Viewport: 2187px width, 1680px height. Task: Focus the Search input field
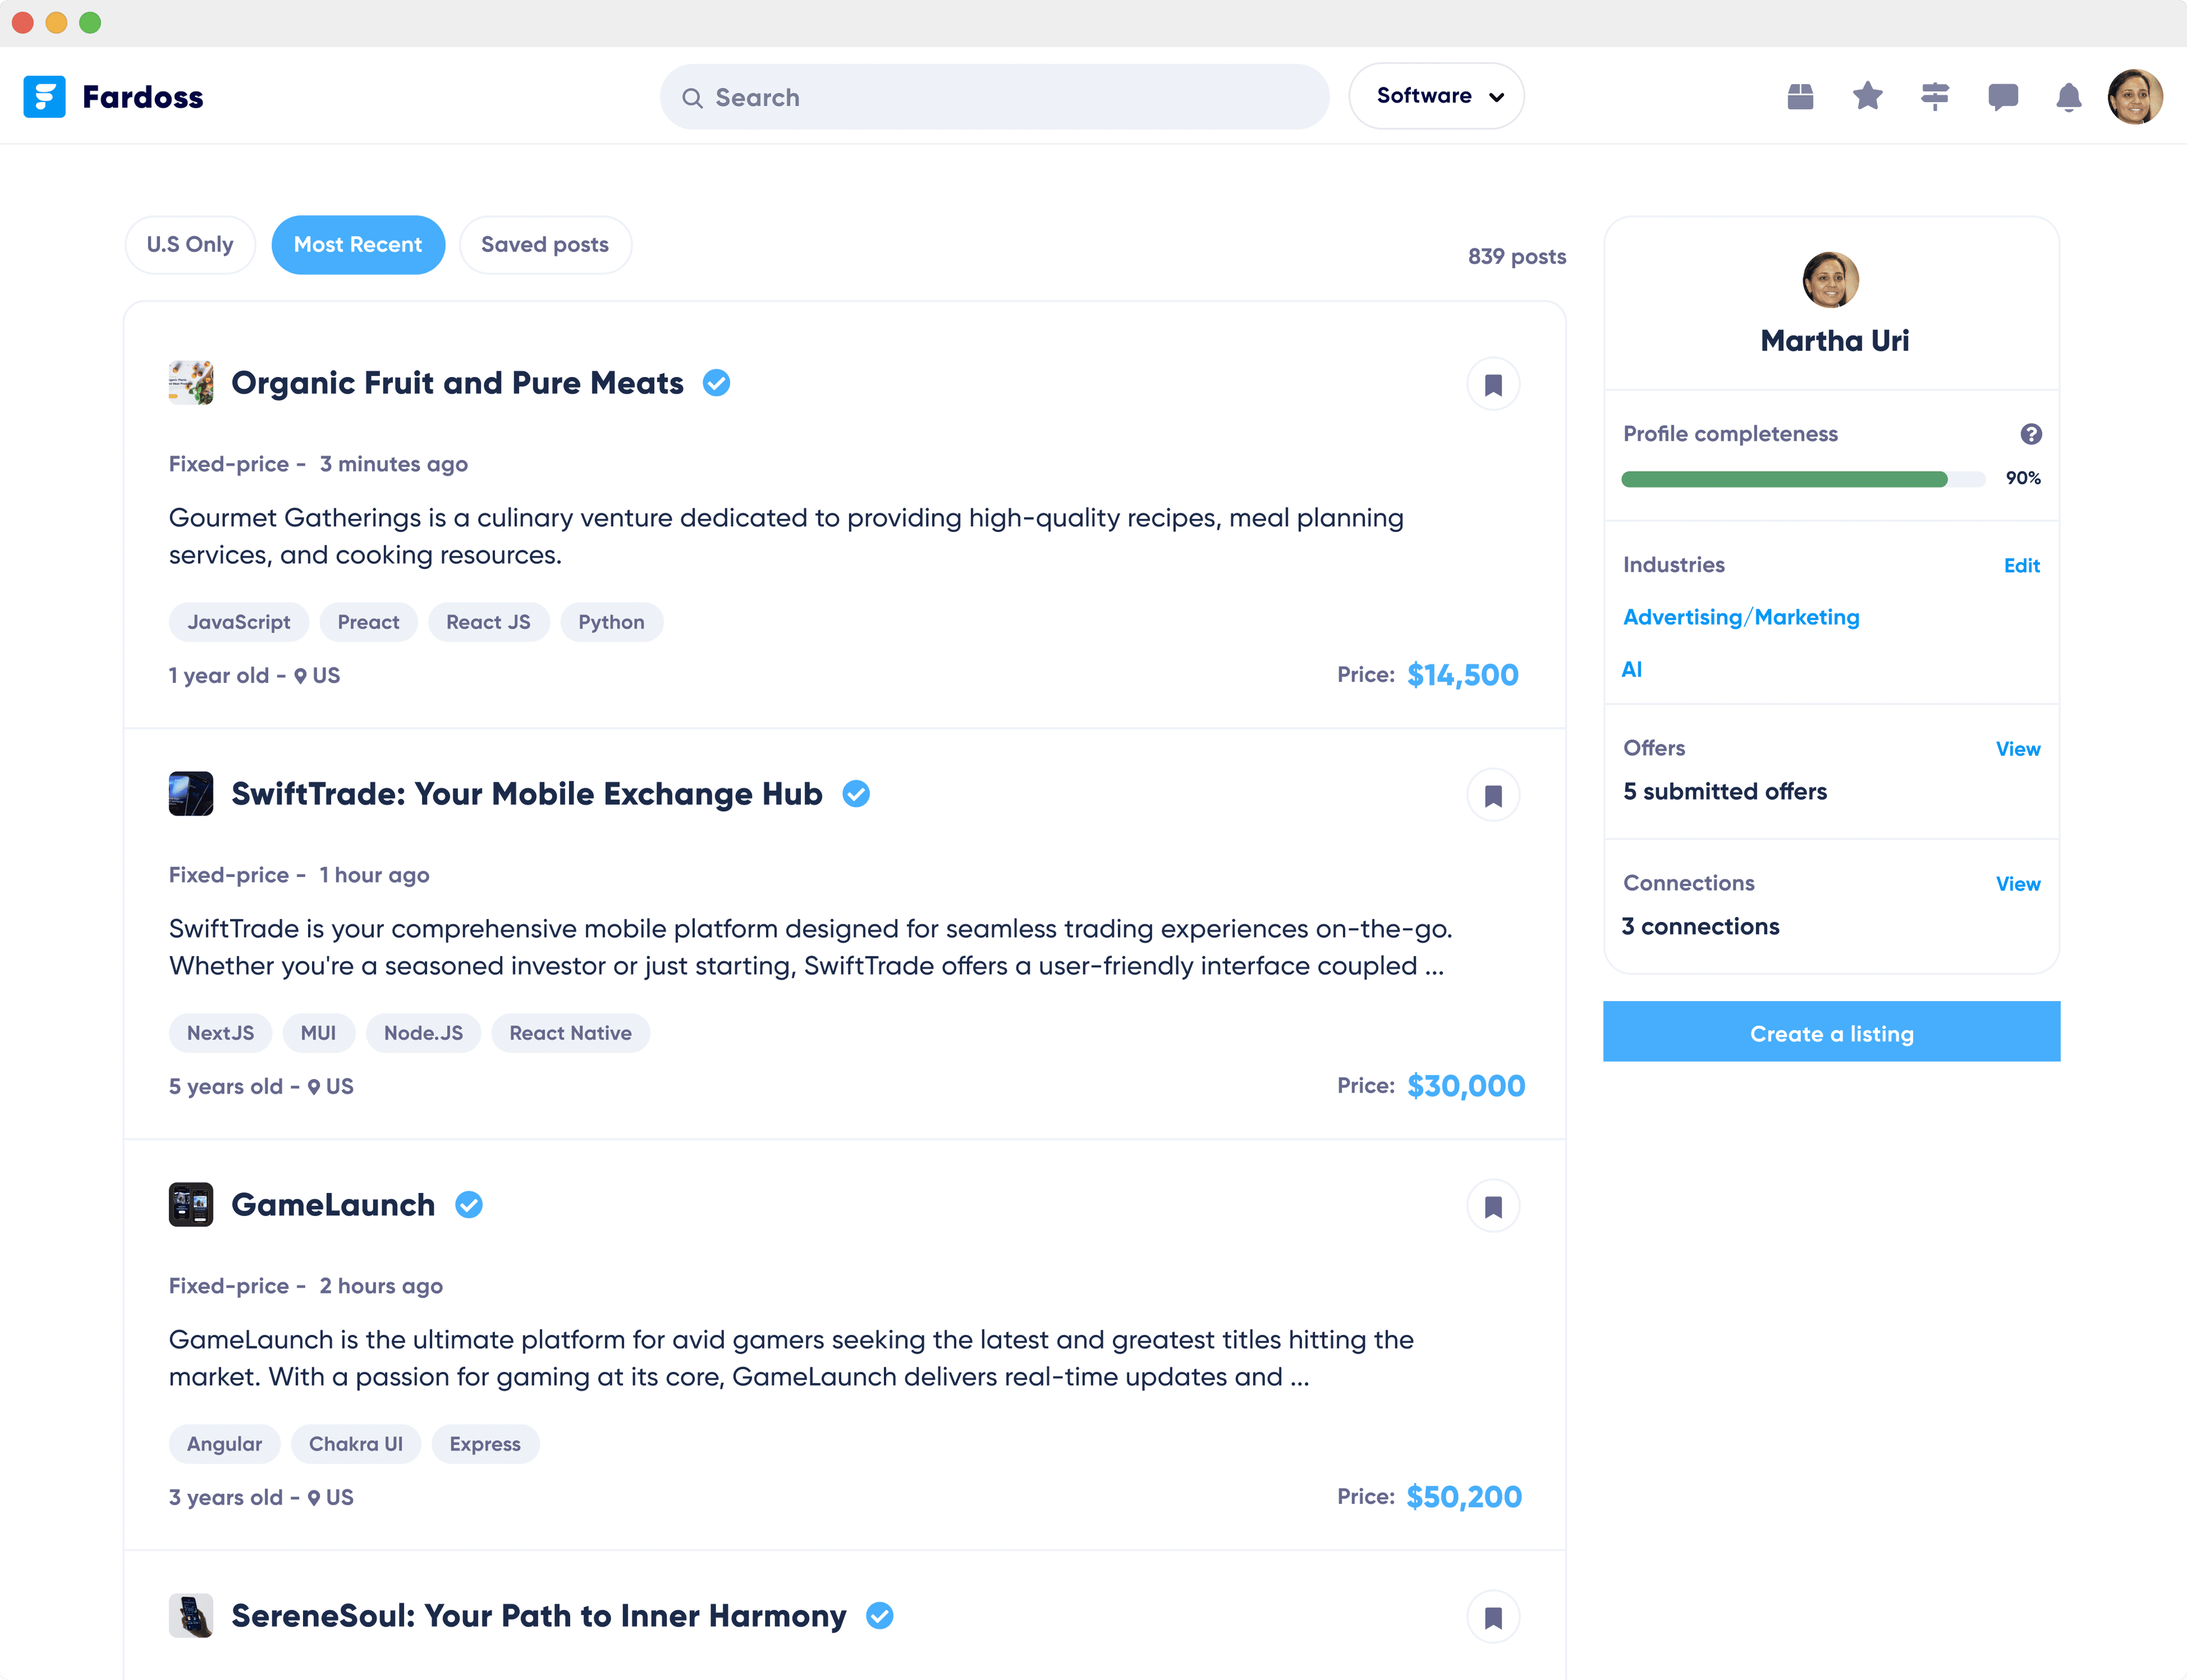click(995, 97)
